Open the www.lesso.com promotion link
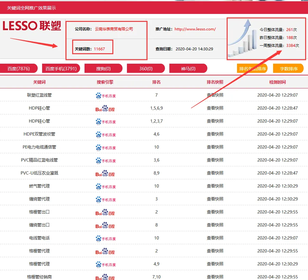 pos(195,29)
